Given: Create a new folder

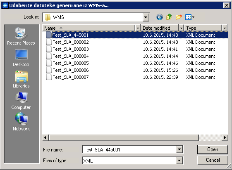Looking at the screenshot, I should [x=179, y=17].
